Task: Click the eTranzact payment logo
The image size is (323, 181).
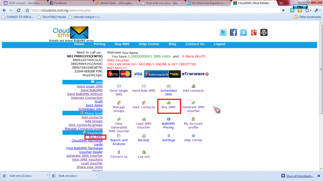Action: [195, 74]
